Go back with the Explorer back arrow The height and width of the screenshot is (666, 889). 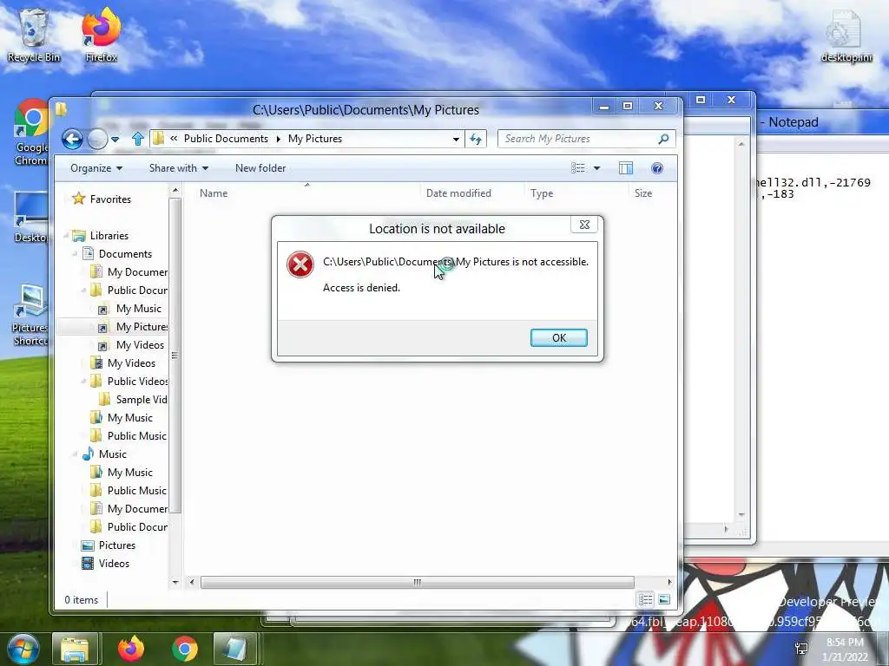73,139
